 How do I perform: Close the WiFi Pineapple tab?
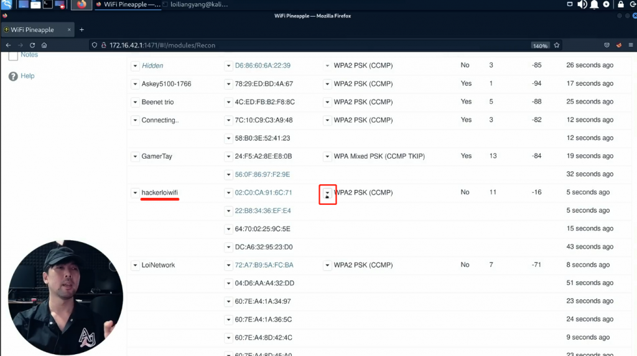69,30
